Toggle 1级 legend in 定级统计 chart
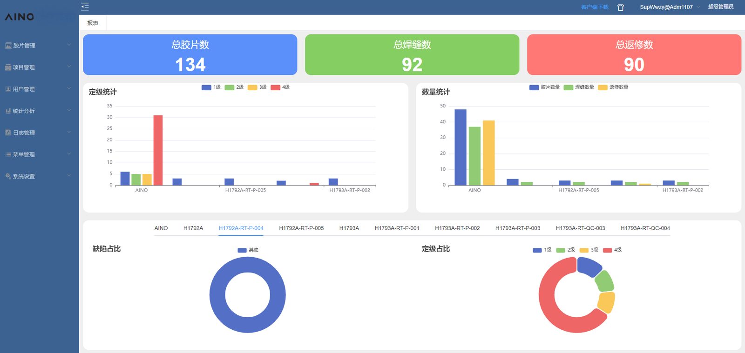This screenshot has height=353, width=745. click(211, 87)
